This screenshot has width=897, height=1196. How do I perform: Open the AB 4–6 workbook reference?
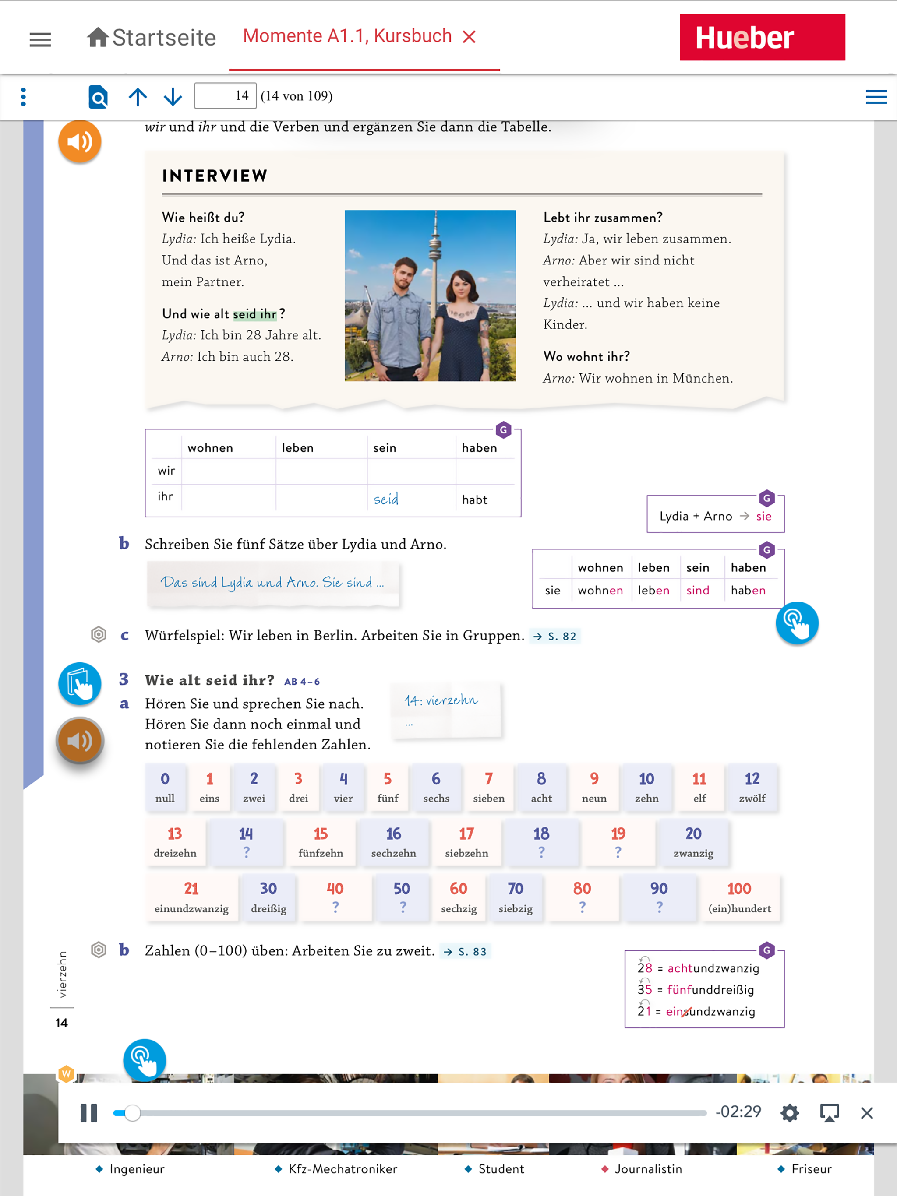tap(301, 681)
